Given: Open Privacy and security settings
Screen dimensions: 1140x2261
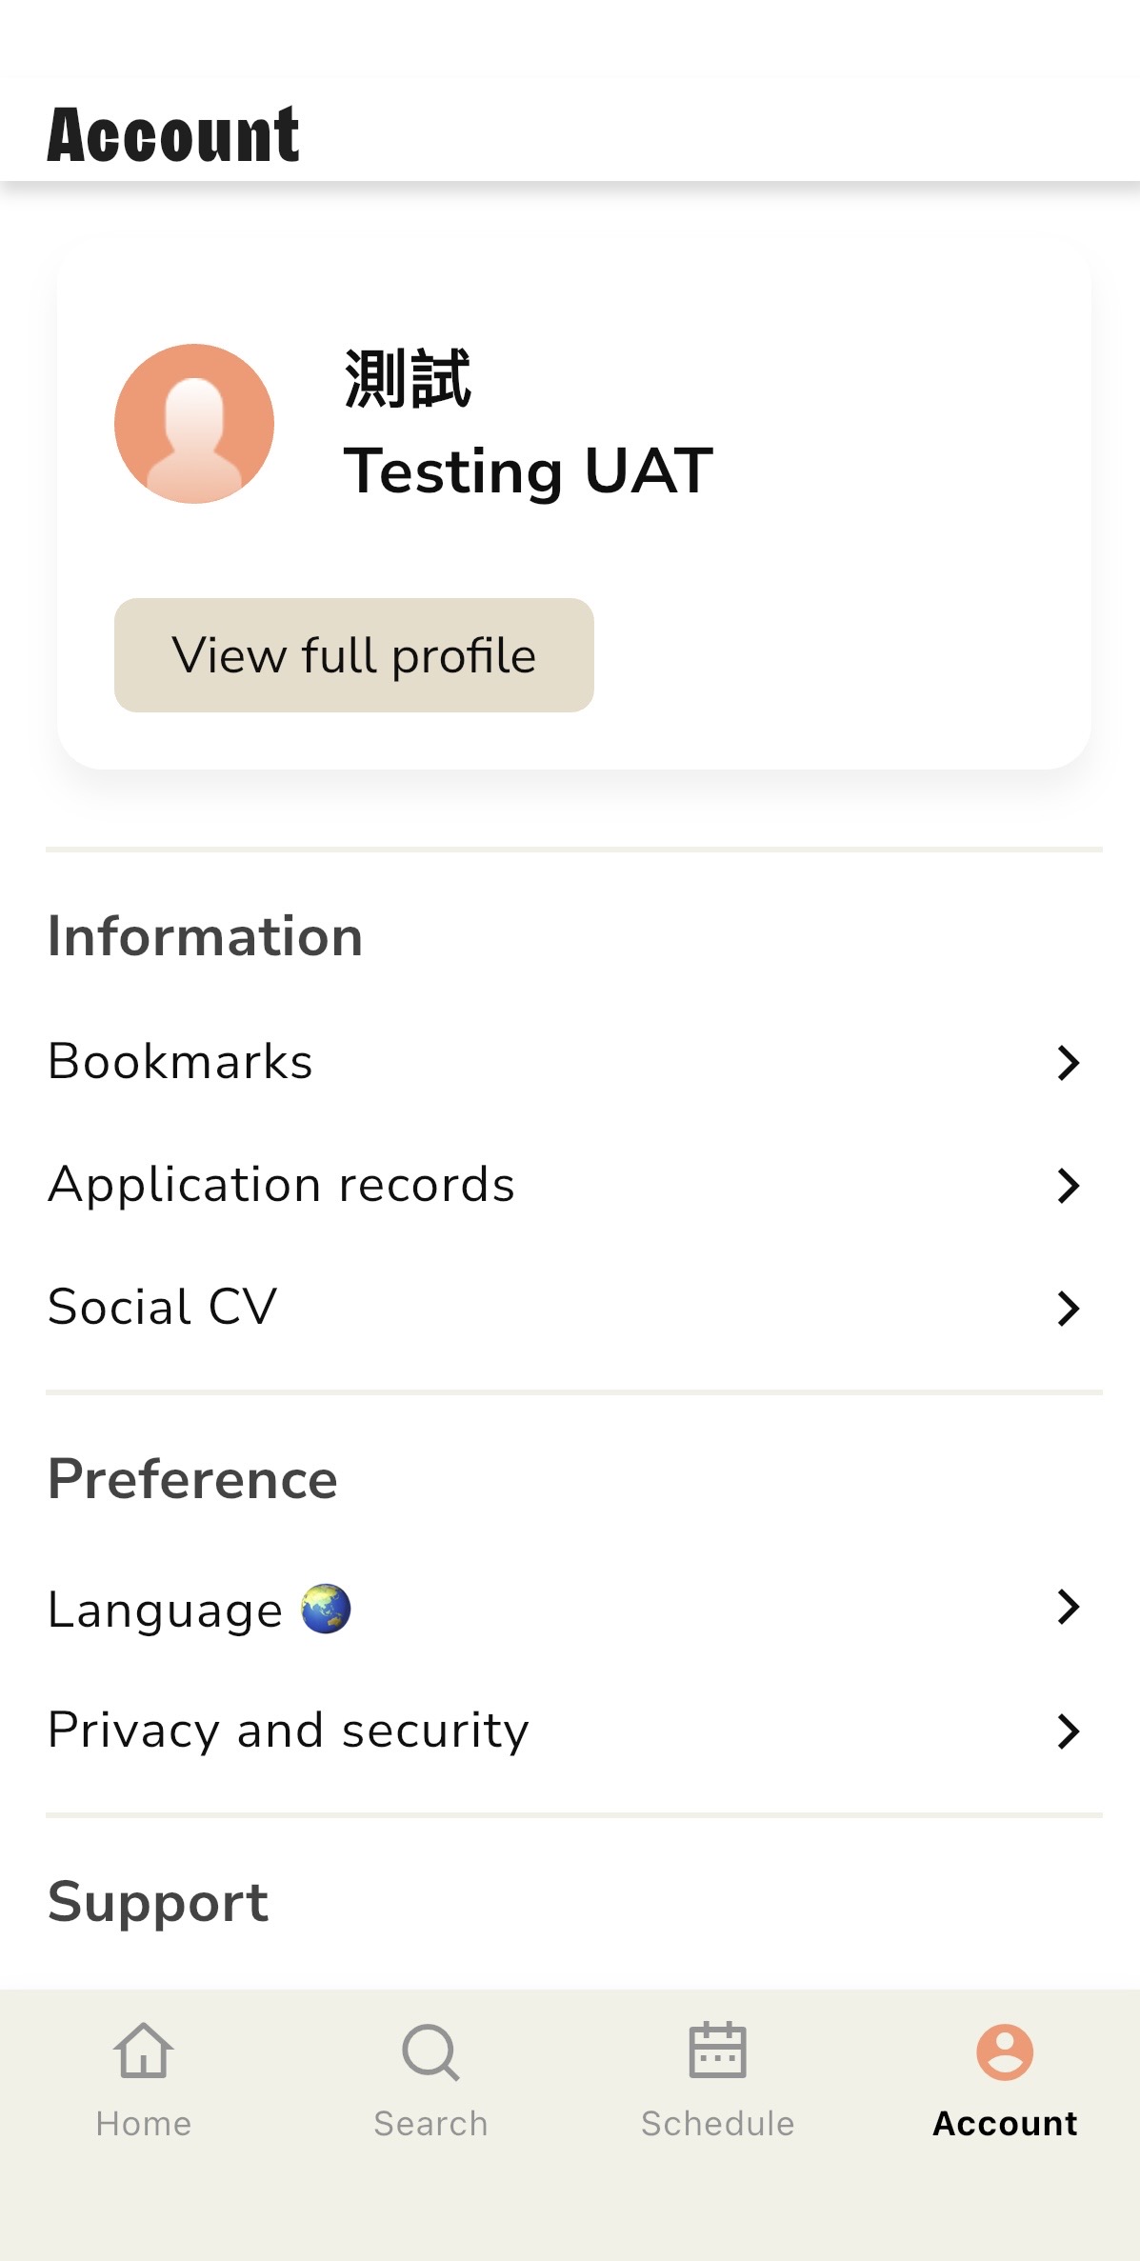Looking at the screenshot, I should (x=289, y=1731).
